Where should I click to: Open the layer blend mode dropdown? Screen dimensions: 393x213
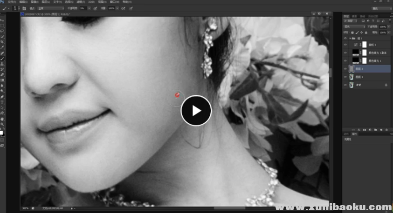coord(353,27)
